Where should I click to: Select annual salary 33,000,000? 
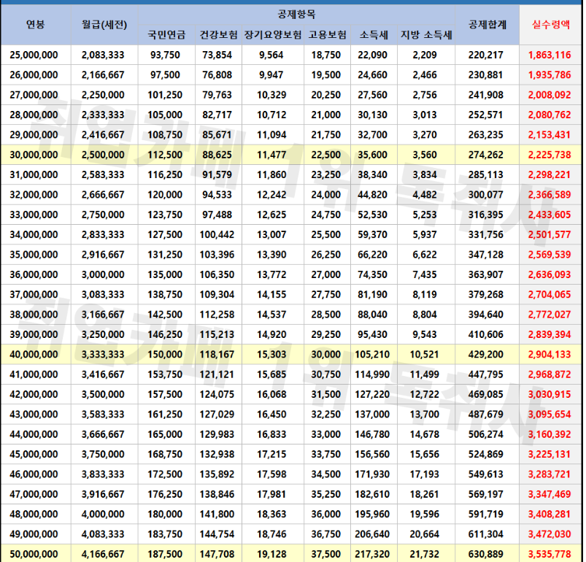pyautogui.click(x=34, y=215)
